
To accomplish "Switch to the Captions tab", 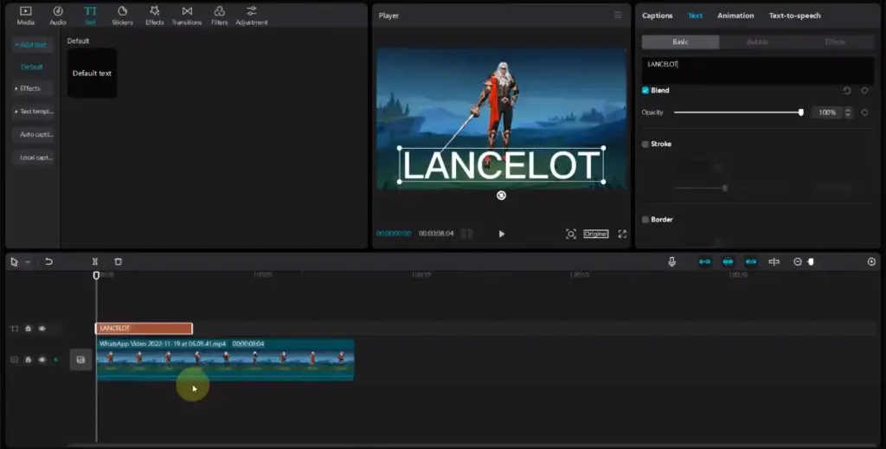I will tap(658, 16).
